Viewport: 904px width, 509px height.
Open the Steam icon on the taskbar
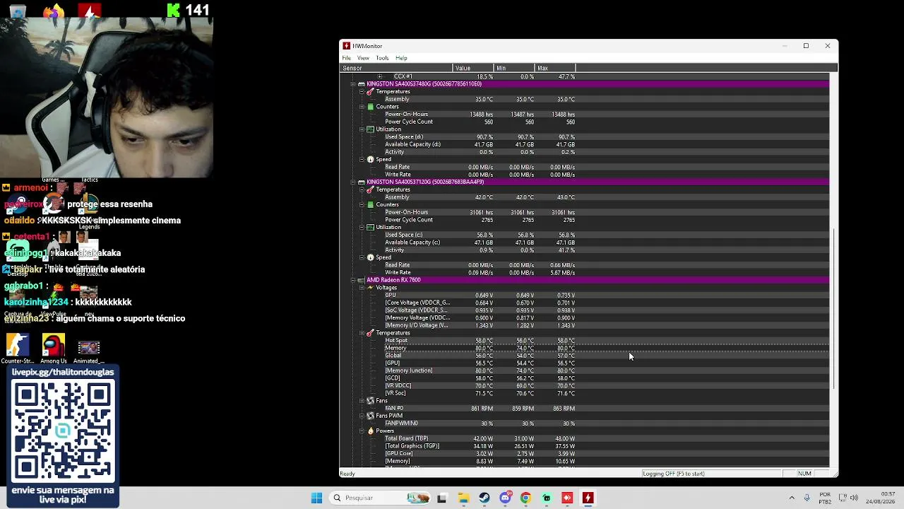484,498
